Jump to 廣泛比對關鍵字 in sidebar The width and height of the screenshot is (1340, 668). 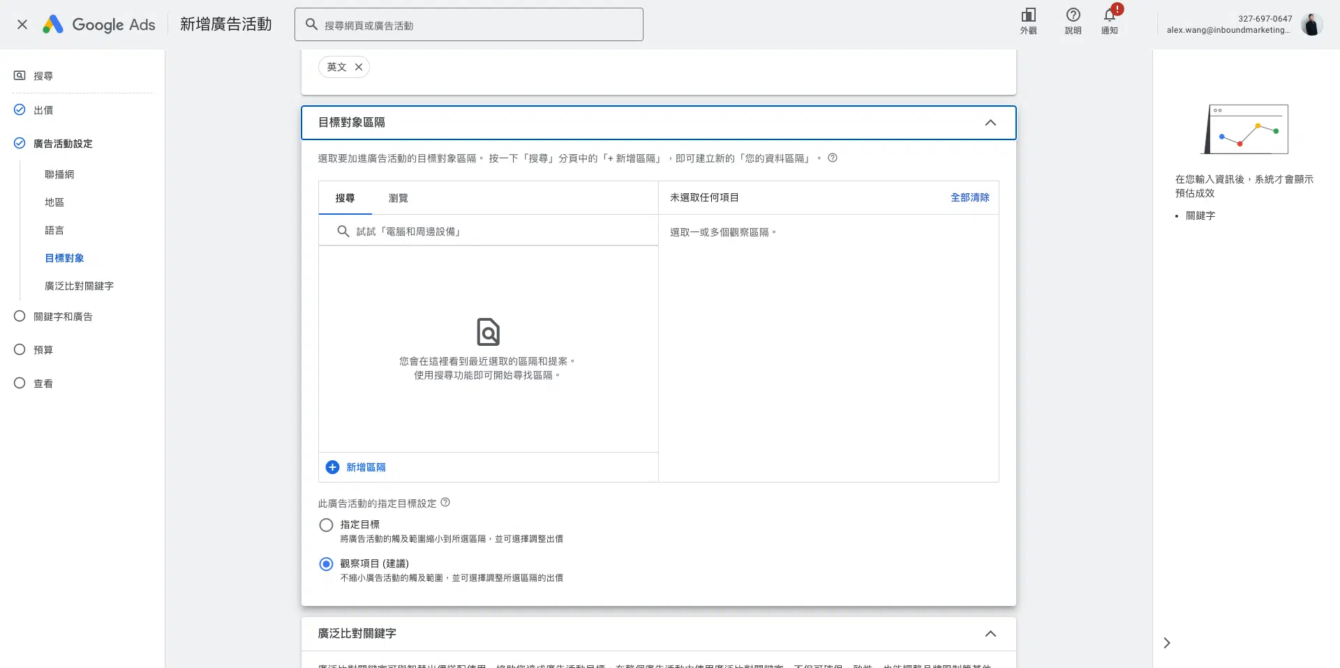(x=79, y=286)
